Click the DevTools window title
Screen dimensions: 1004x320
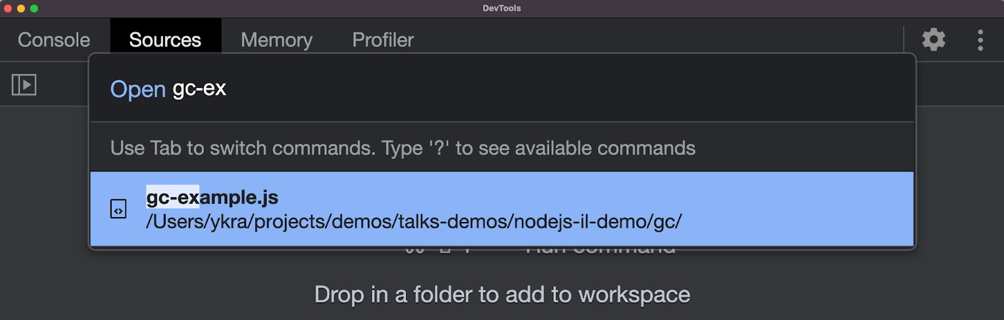pos(501,8)
